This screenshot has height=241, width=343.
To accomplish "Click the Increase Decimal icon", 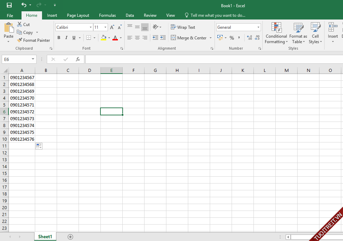I will click(249, 38).
